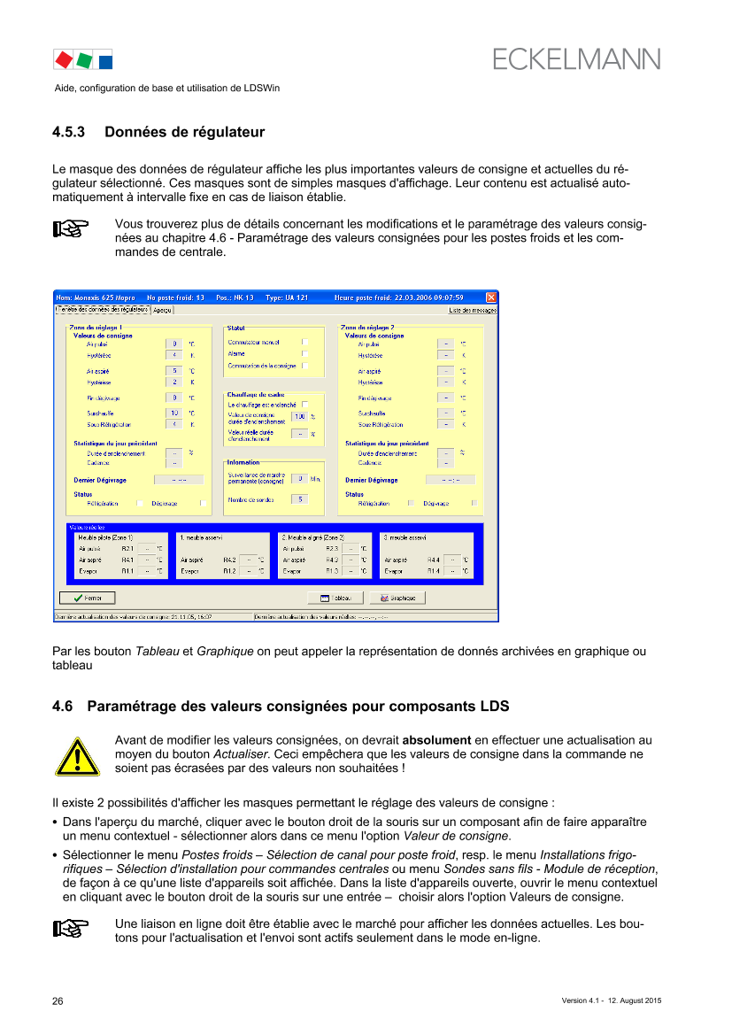Toggle the Commutation de la consigne checkbox

pos(304,366)
